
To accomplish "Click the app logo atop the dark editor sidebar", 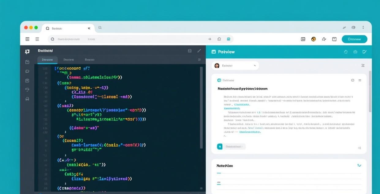I will click(27, 51).
